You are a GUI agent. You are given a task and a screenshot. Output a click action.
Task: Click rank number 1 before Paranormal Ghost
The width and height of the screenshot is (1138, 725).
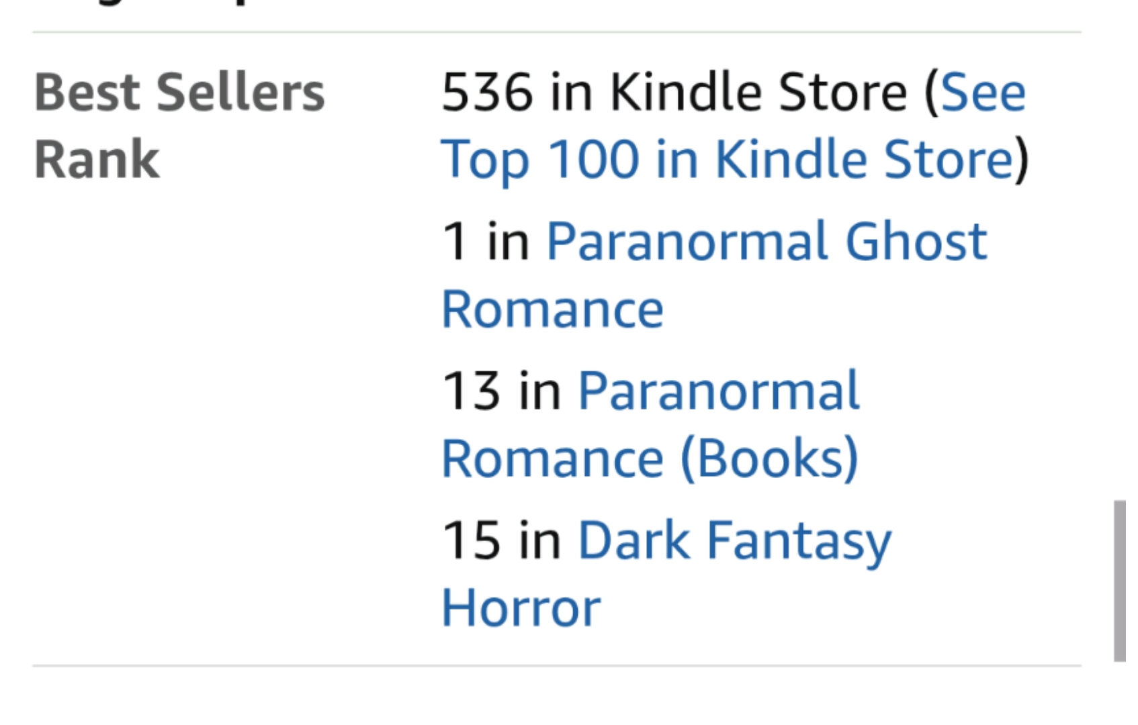(453, 242)
